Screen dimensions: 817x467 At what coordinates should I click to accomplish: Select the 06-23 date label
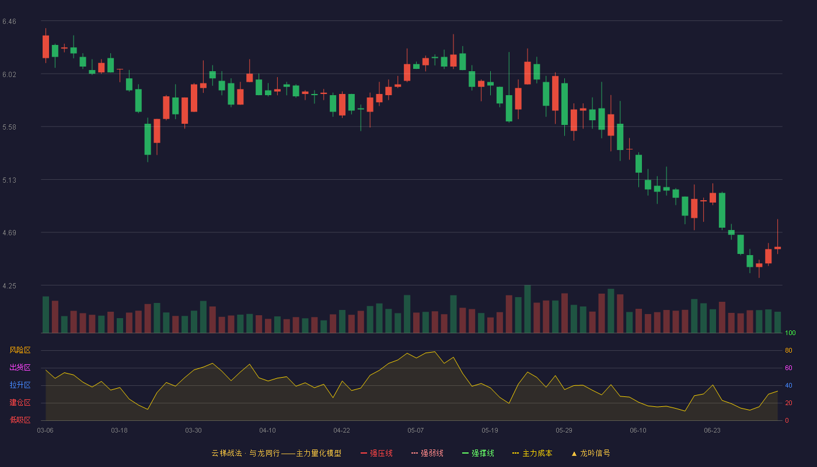pos(712,430)
